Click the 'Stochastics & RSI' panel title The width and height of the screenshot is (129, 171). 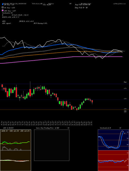click(x=110, y=128)
